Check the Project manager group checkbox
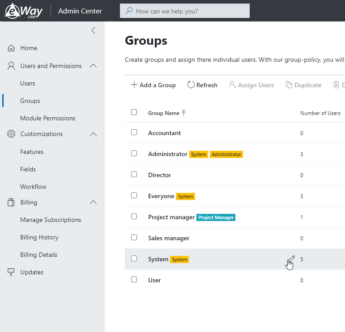Image resolution: width=345 pixels, height=332 pixels. [134, 217]
